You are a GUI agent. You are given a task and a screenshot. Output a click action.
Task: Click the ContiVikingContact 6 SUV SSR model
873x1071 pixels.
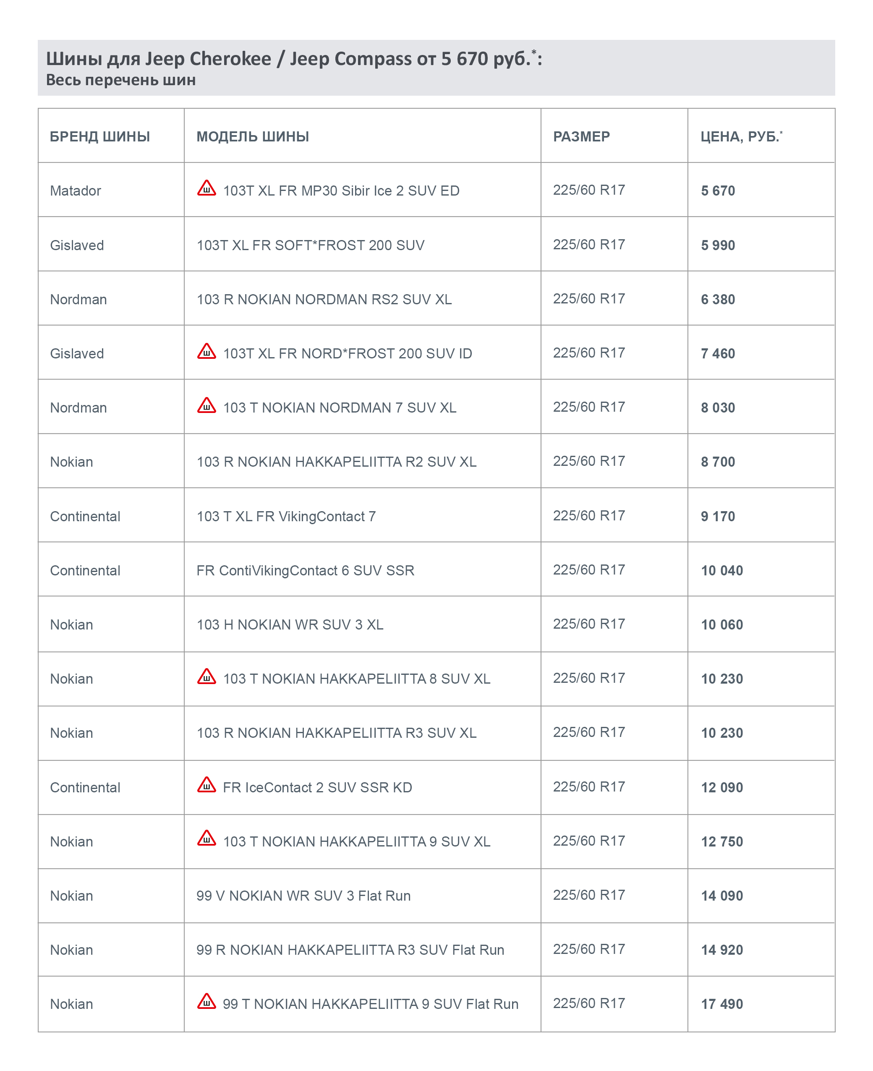pos(305,571)
